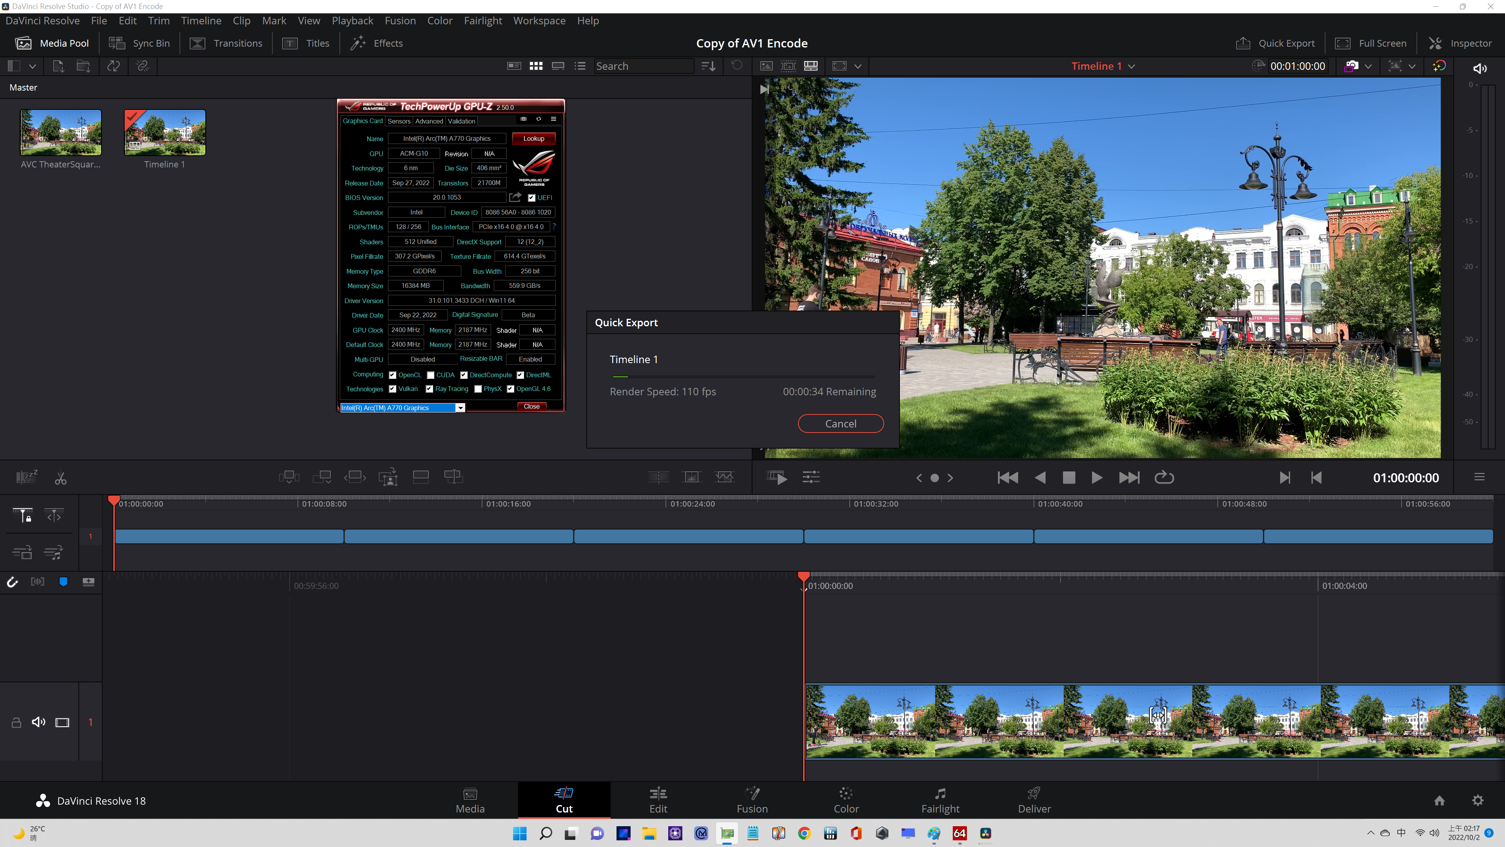This screenshot has height=847, width=1505.
Task: Toggle the OpenCL checkbox in GPU-Z
Action: (x=393, y=375)
